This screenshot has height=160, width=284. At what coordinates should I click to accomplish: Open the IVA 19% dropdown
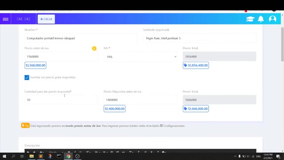click(x=141, y=57)
